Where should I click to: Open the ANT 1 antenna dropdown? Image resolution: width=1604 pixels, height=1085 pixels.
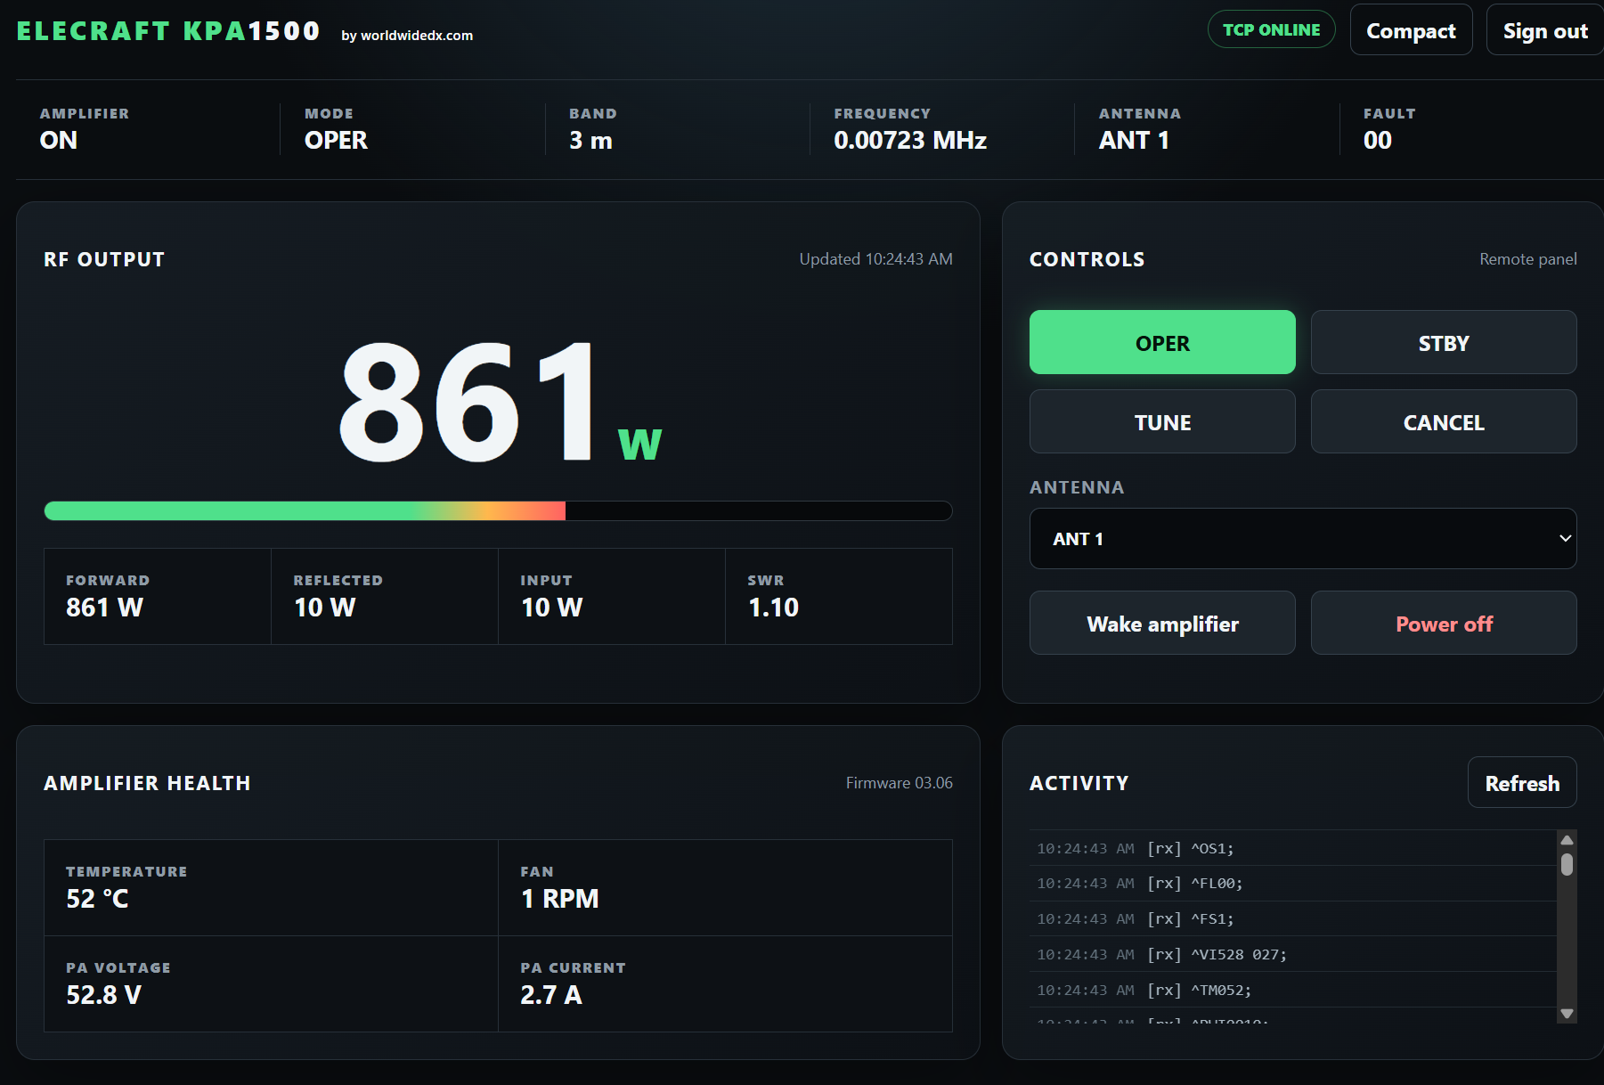[1303, 538]
